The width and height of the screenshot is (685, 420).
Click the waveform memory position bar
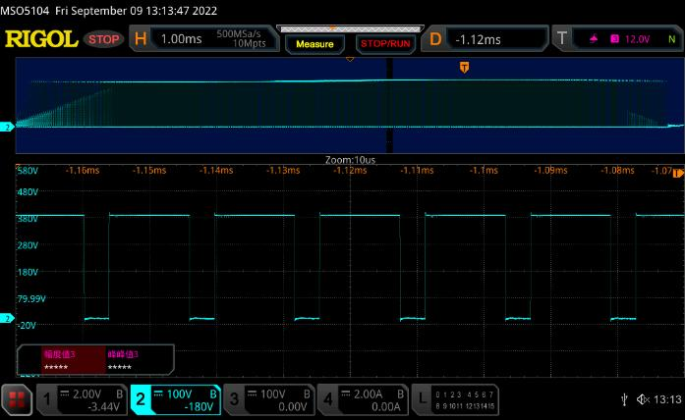349,31
